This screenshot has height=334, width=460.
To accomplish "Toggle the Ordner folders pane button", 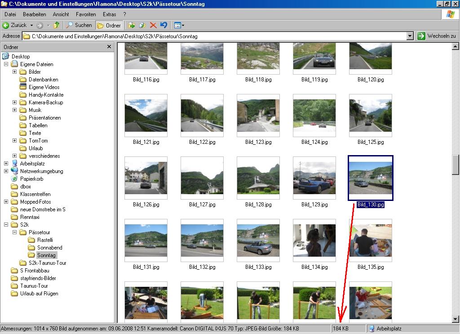I will coord(109,26).
